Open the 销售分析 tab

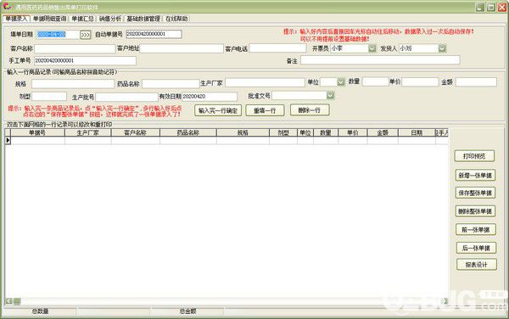click(110, 19)
